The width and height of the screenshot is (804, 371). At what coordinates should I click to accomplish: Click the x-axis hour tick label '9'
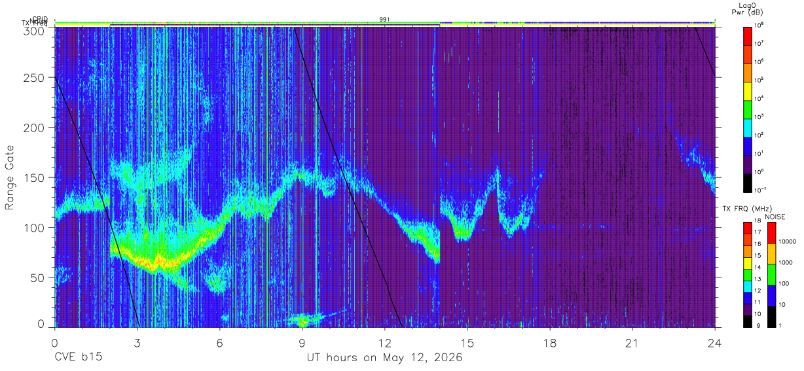point(302,343)
